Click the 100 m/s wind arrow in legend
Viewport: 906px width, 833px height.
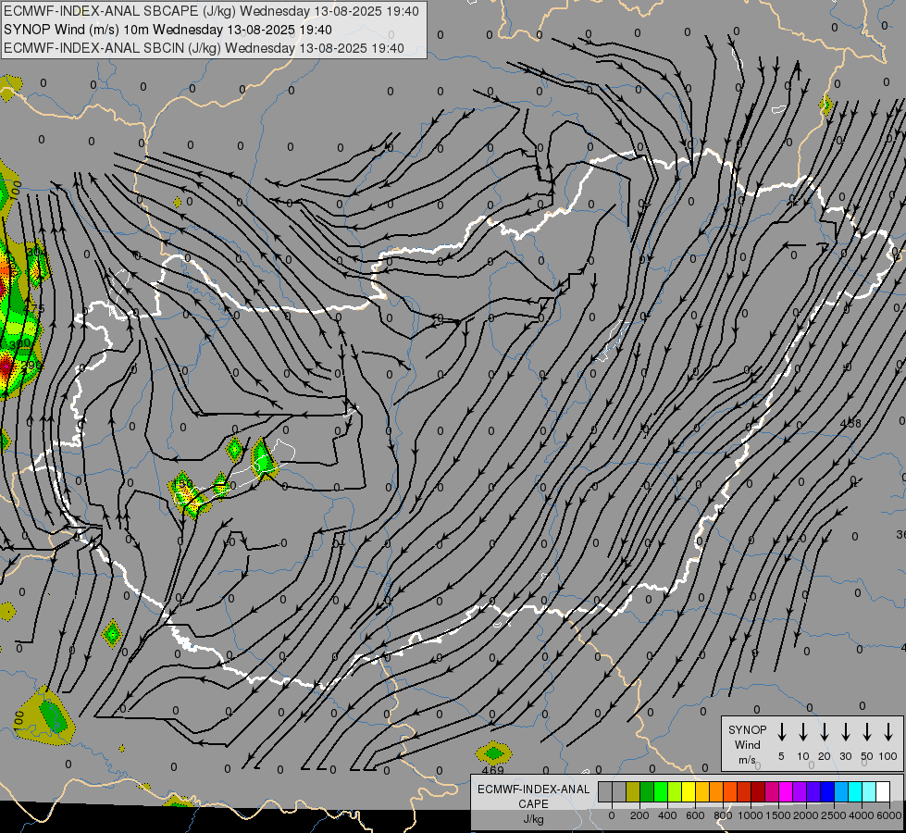pyautogui.click(x=888, y=732)
